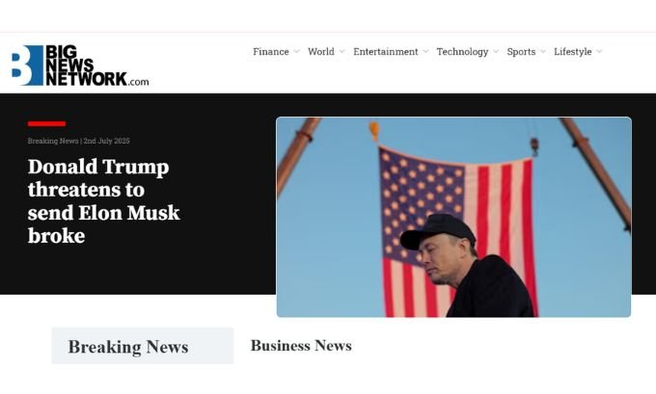656x394 pixels.
Task: Open the World menu item
Action: [321, 52]
